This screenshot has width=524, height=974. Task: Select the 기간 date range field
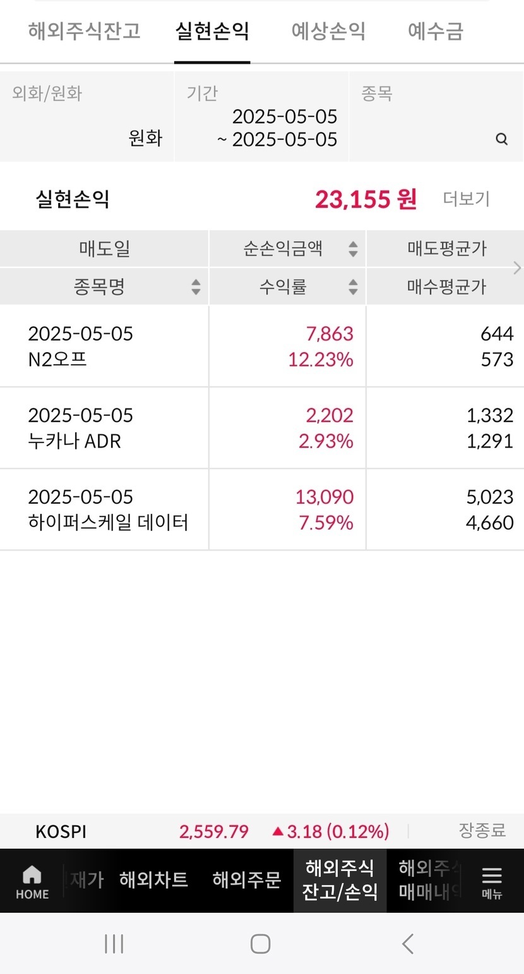pyautogui.click(x=261, y=117)
